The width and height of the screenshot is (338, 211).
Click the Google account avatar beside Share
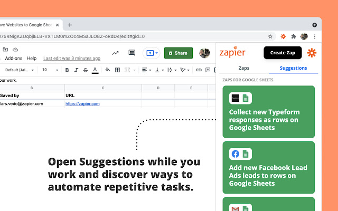point(204,53)
